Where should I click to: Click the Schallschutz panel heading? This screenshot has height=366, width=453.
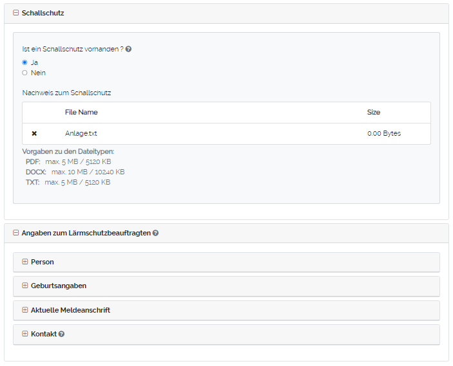click(43, 13)
